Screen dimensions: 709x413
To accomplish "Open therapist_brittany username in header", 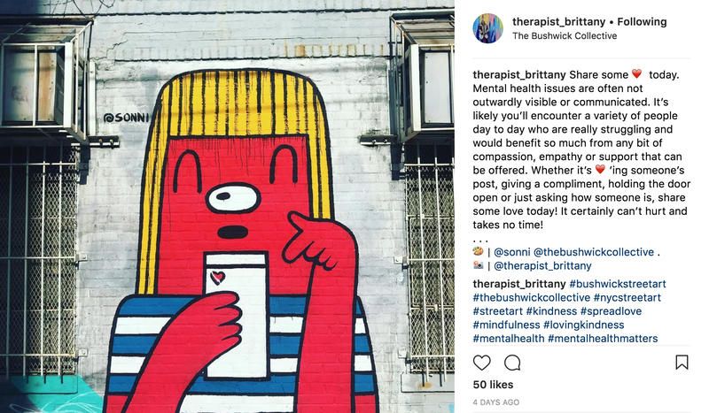I will tap(558, 21).
